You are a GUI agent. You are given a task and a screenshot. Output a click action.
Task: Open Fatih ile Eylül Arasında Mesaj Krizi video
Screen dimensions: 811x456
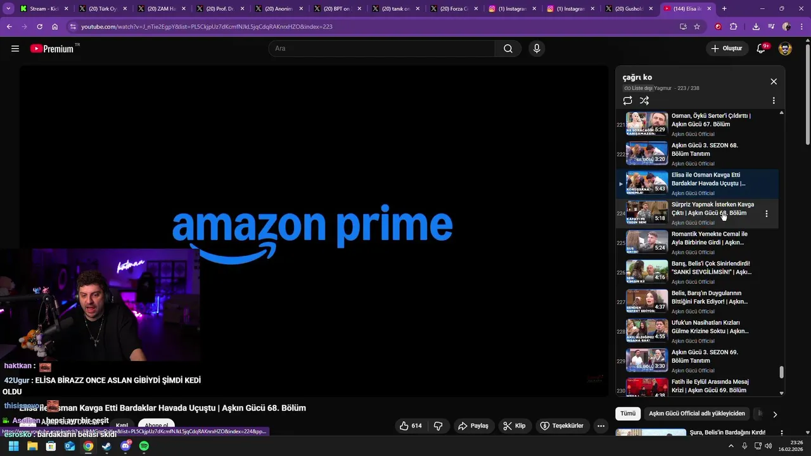point(698,387)
